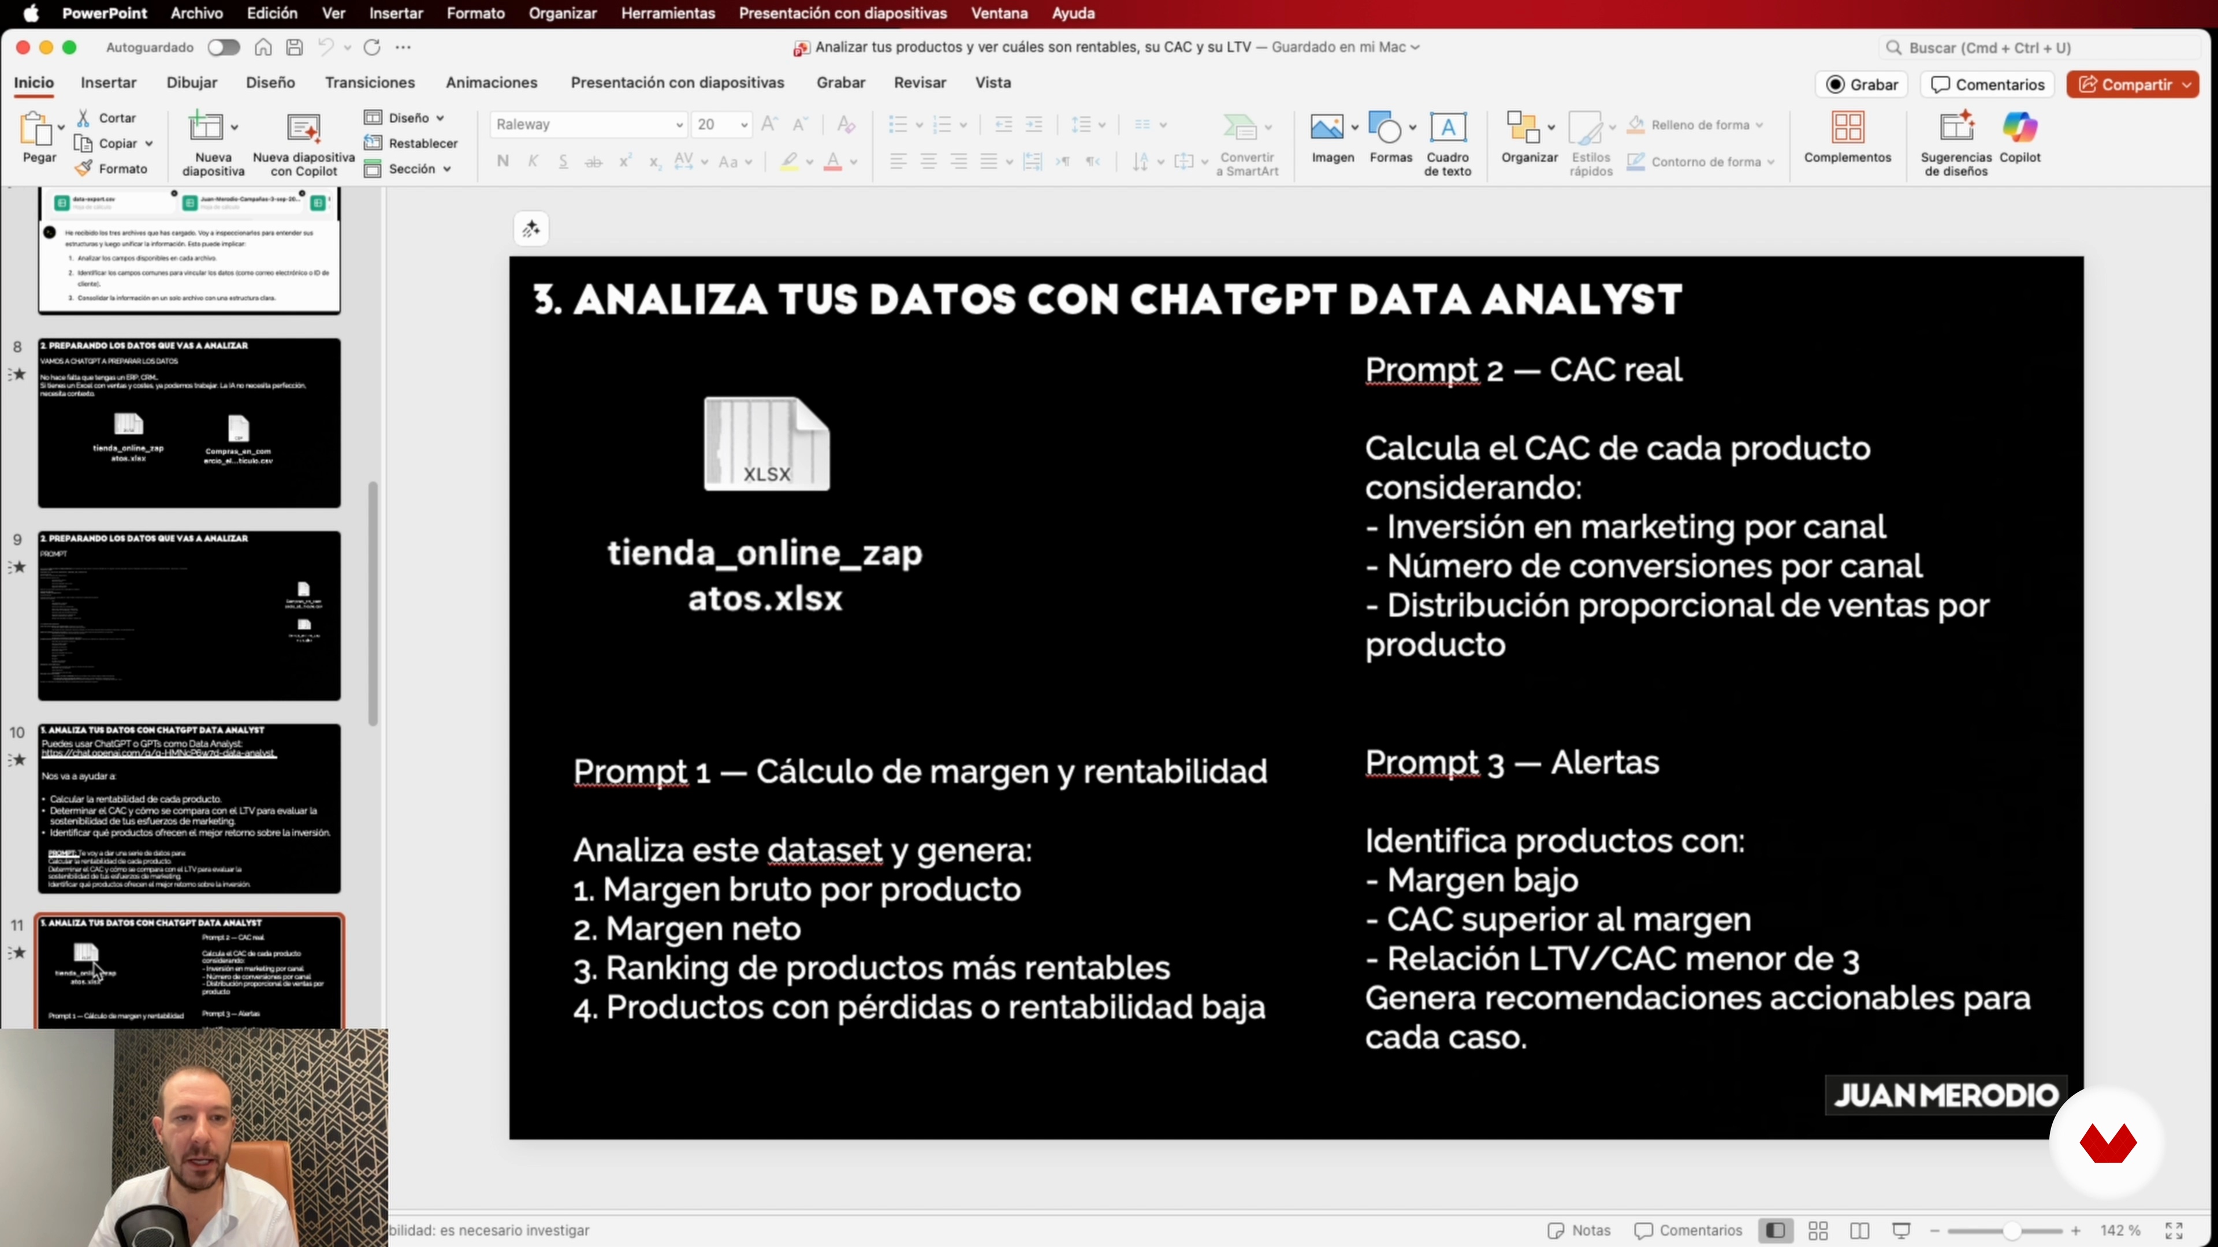Image resolution: width=2218 pixels, height=1247 pixels.
Task: Click Convertir a SmartArt icon
Action: tap(1240, 128)
